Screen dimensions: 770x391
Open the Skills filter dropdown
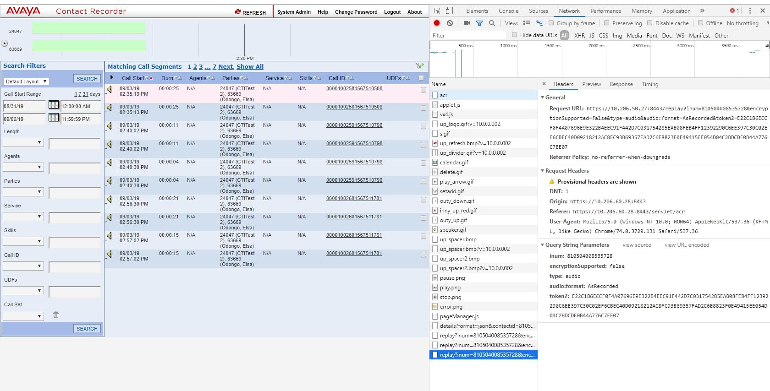click(x=23, y=241)
